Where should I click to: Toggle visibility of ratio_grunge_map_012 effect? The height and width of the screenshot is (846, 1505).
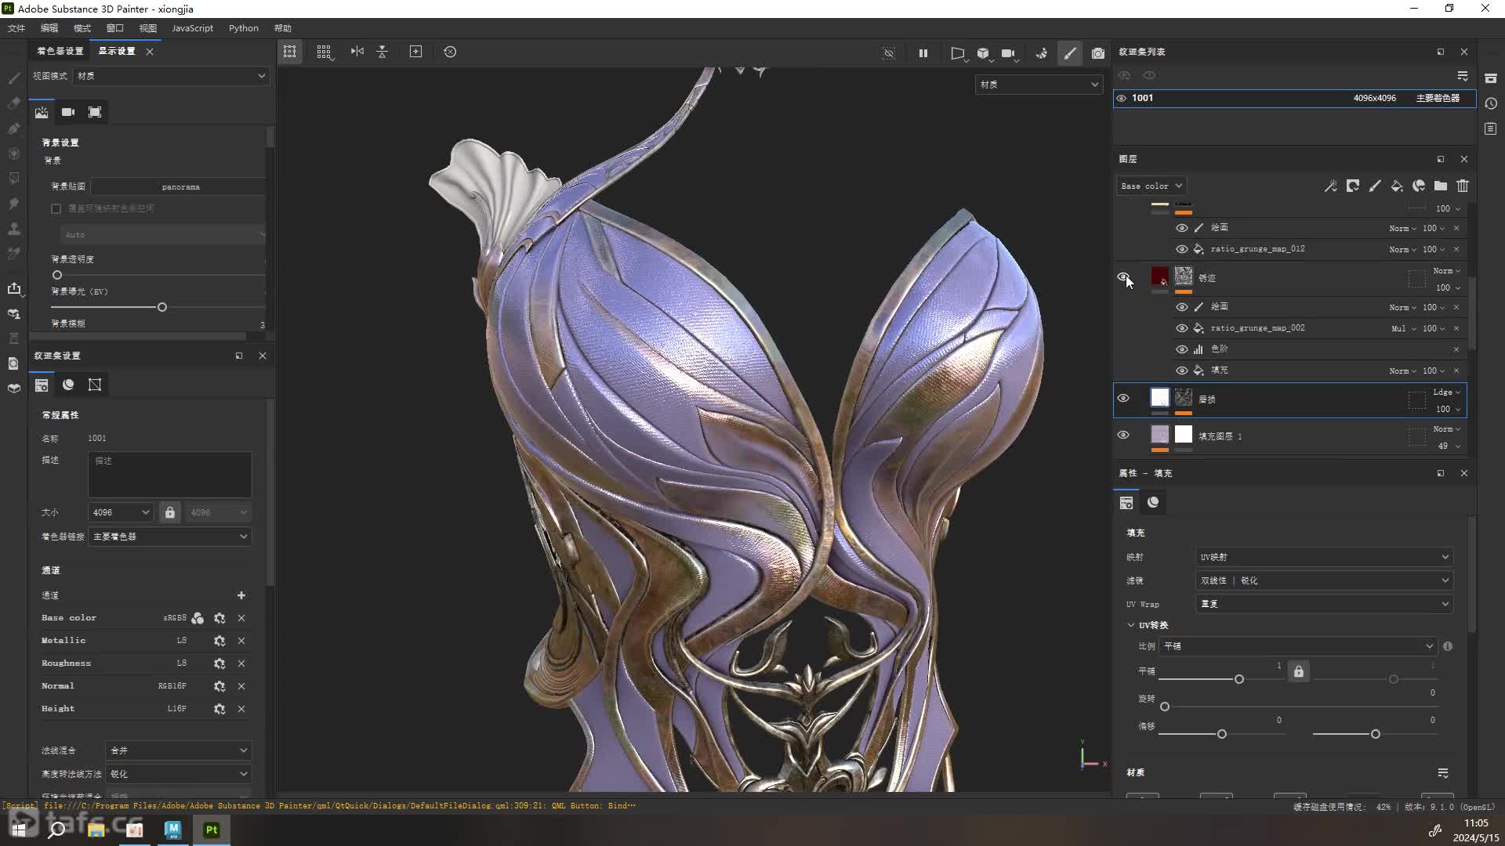click(1182, 249)
